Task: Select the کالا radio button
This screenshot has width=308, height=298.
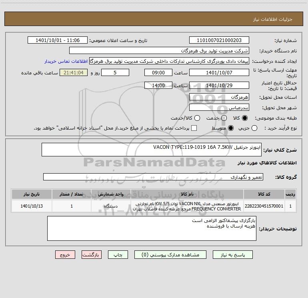Action: point(245,118)
